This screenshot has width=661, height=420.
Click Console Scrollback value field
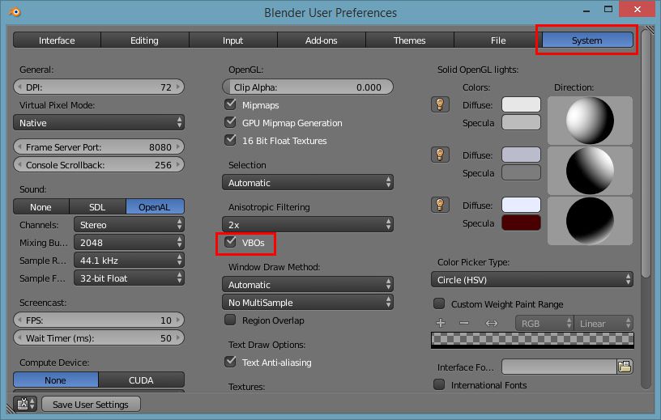point(99,164)
